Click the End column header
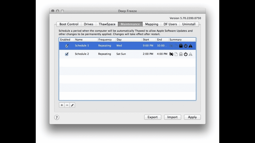 tap(162, 40)
